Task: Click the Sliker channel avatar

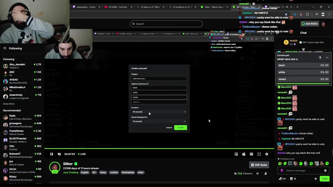Action: click(55, 167)
